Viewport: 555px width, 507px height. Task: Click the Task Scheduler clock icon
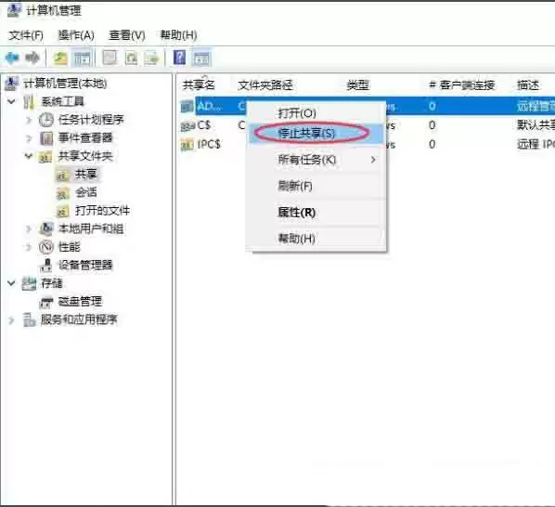tap(46, 120)
